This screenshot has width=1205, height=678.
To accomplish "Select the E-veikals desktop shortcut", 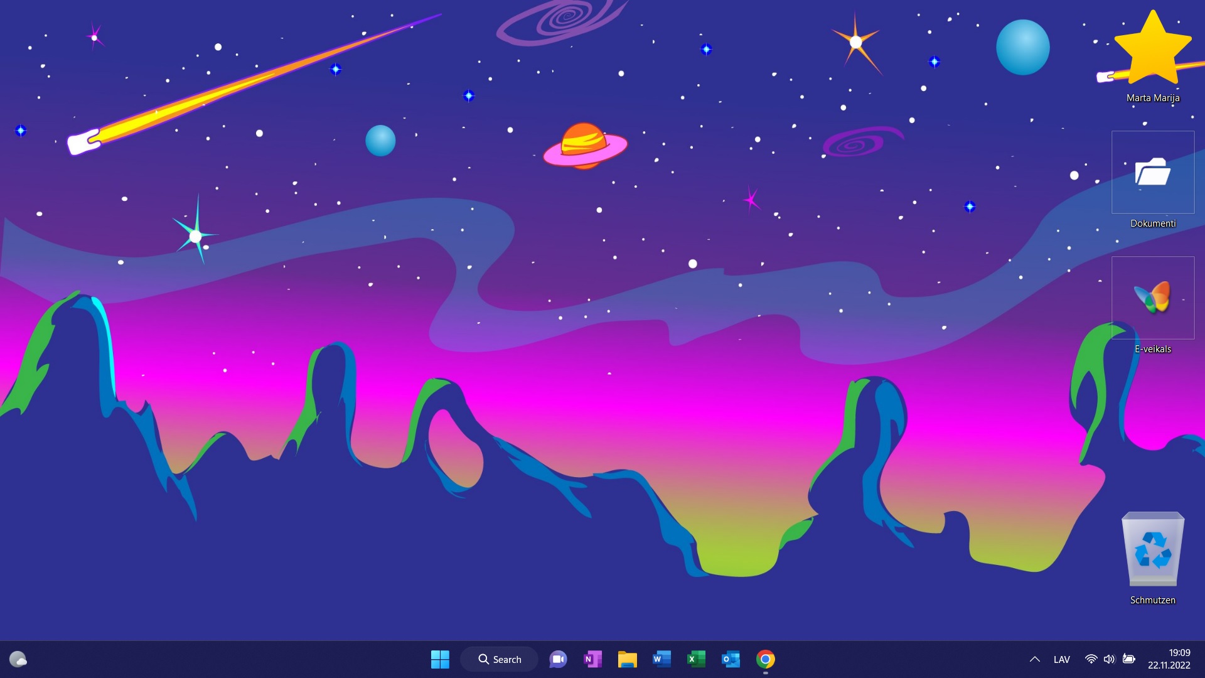I will 1153,298.
